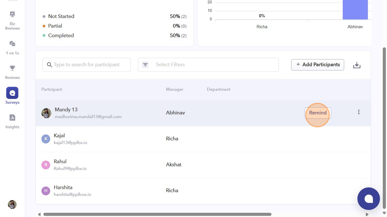387x217 pixels.
Task: Open 1 on 1s section
Action: tap(12, 48)
